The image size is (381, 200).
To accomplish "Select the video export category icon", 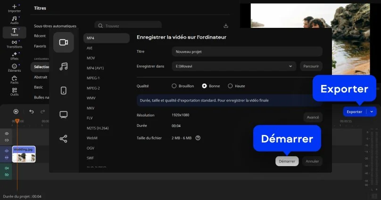I will pyautogui.click(x=64, y=42).
